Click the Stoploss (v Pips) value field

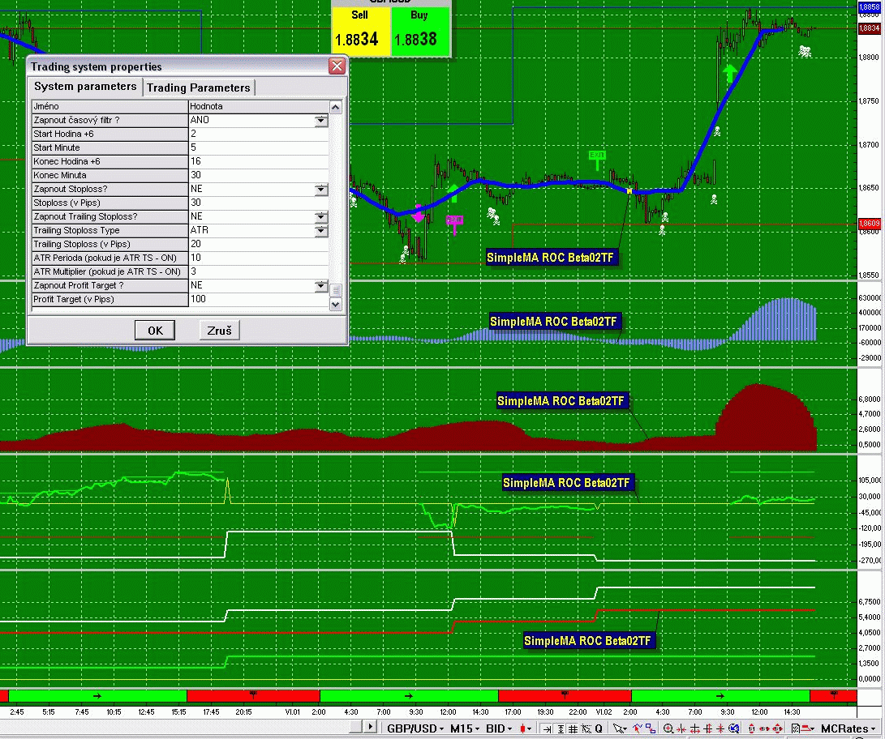click(259, 203)
